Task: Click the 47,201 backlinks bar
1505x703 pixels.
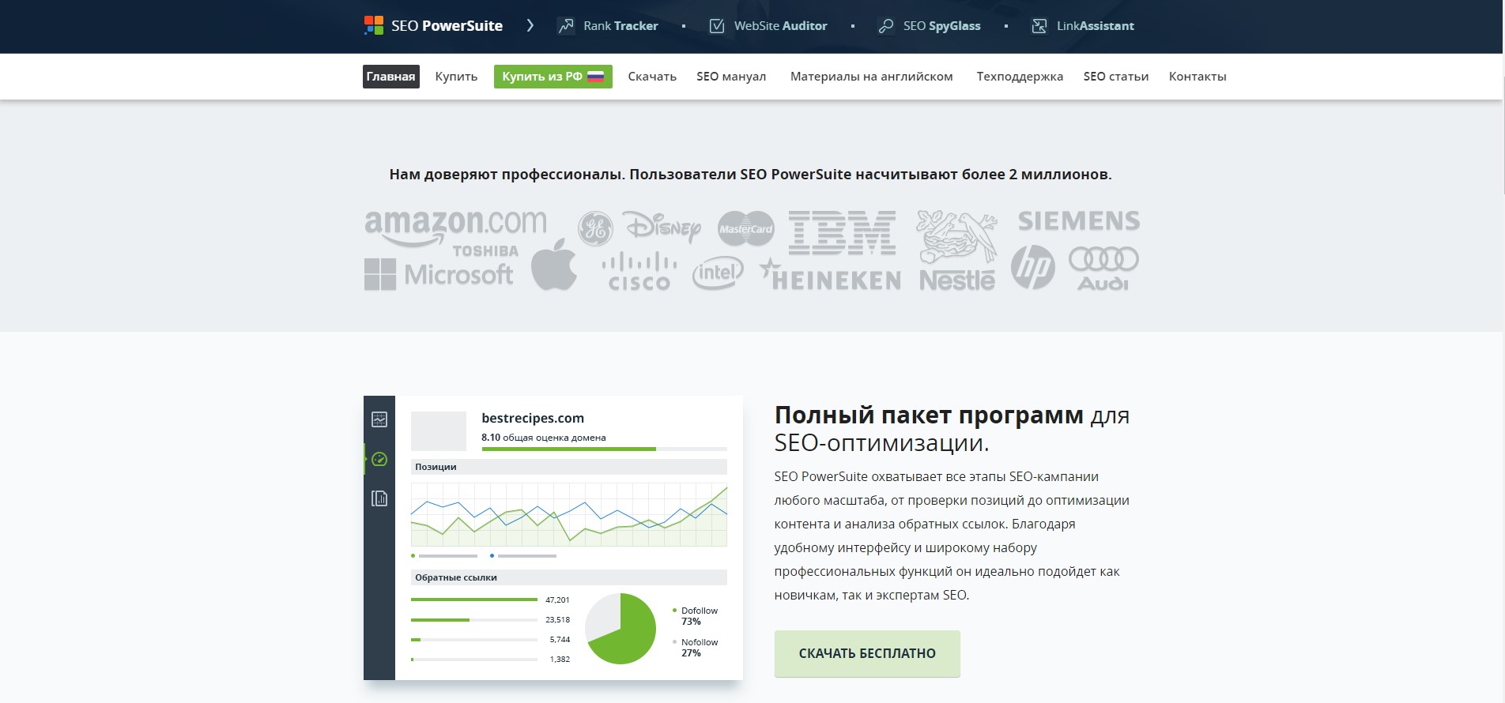Action: pyautogui.click(x=474, y=600)
